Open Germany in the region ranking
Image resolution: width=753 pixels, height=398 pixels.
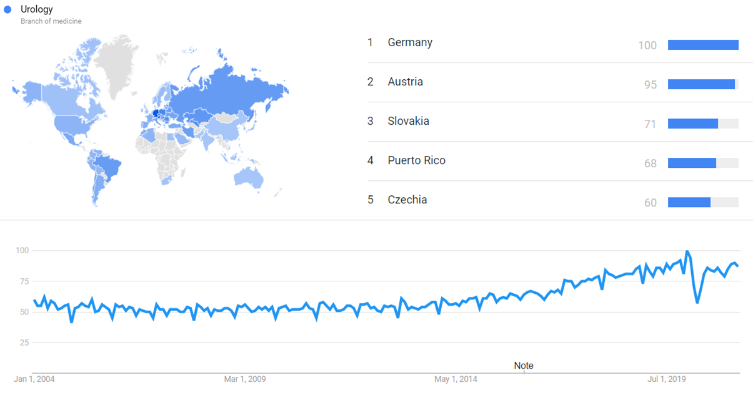coord(410,42)
